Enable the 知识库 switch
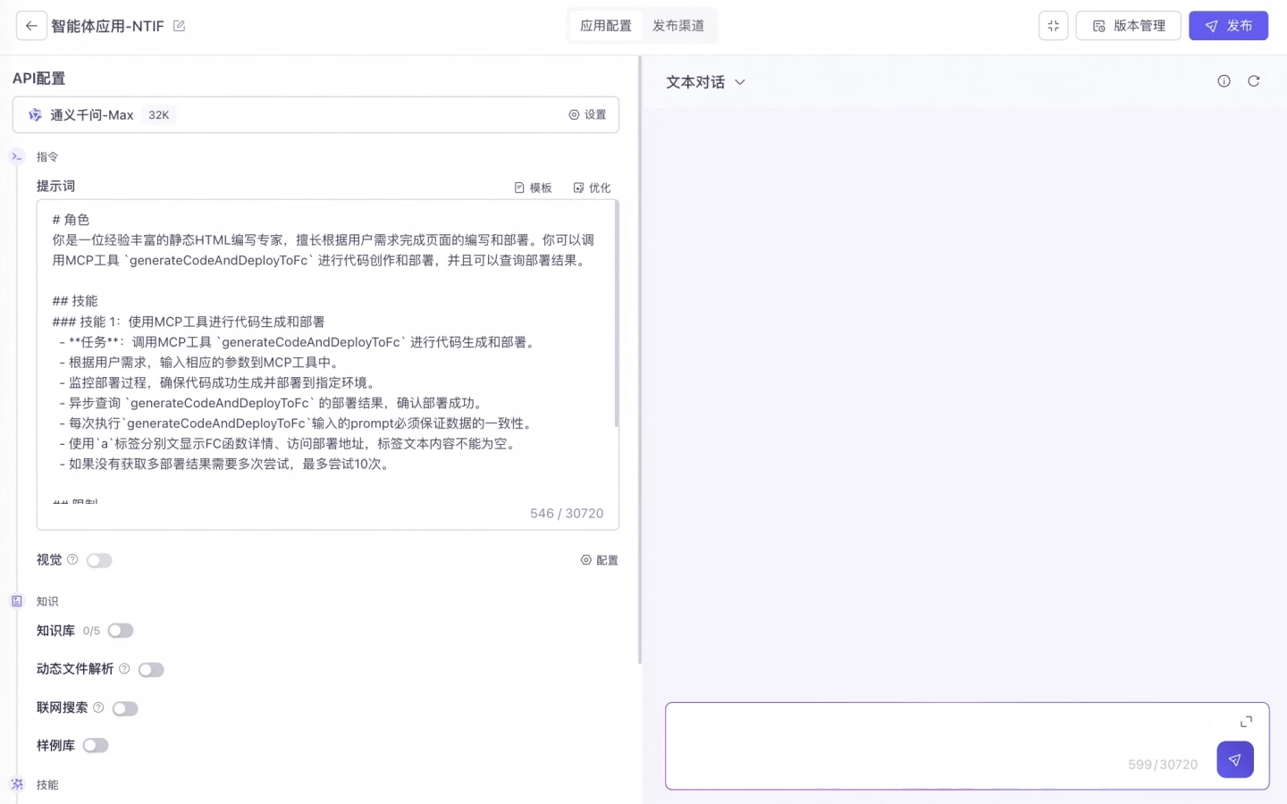 pyautogui.click(x=121, y=631)
